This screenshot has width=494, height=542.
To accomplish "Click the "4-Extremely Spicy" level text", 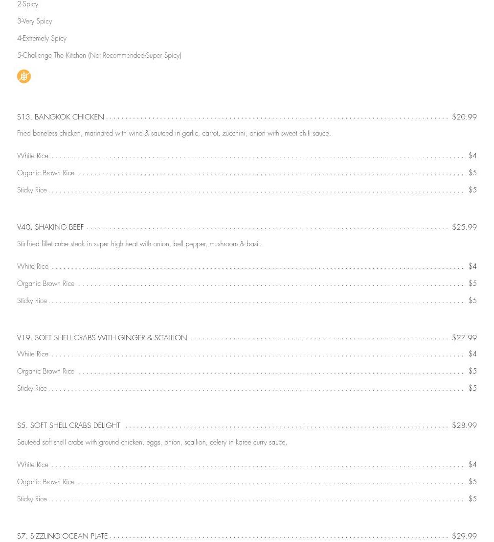I will click(x=42, y=39).
